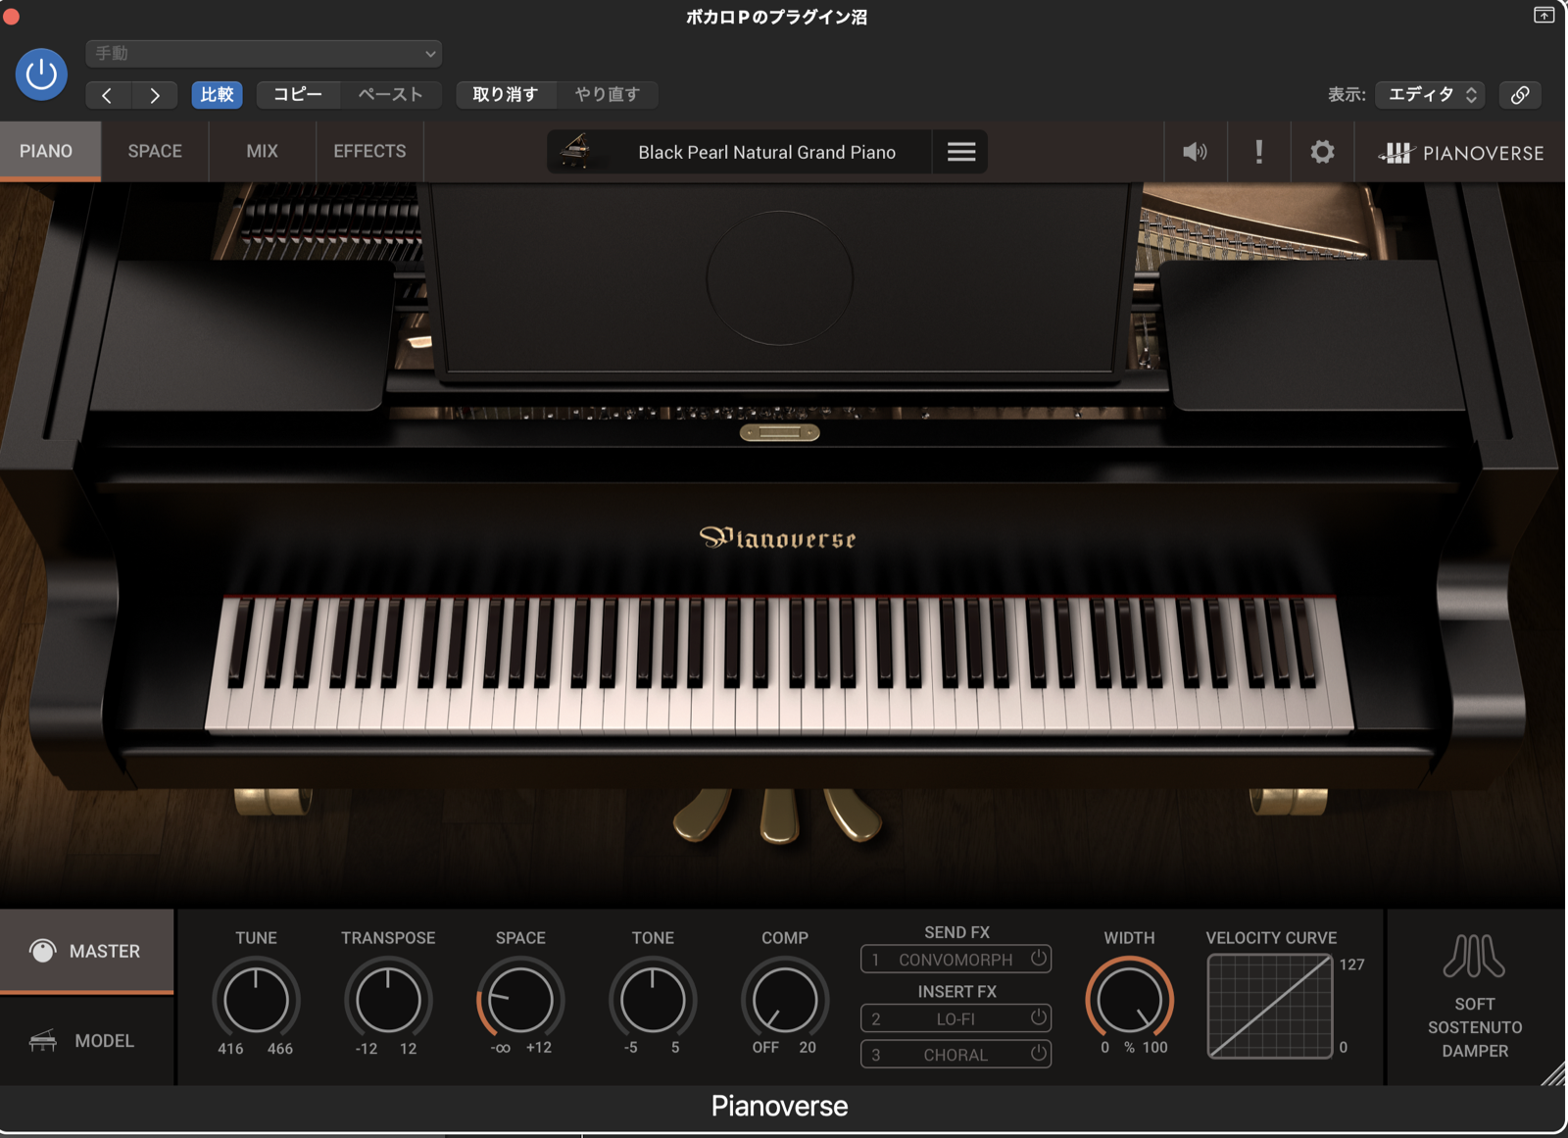The height and width of the screenshot is (1138, 1568).
Task: Click Black Pearl Natural Grand Piano preset name
Action: coord(766,152)
